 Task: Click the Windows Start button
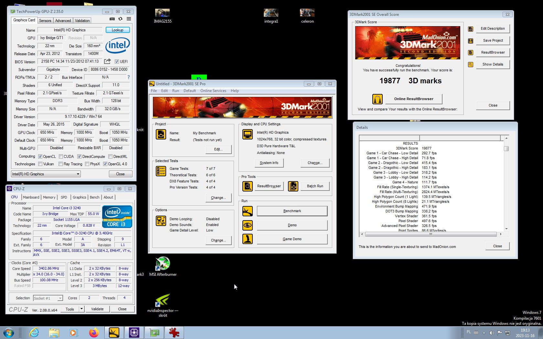point(9,333)
